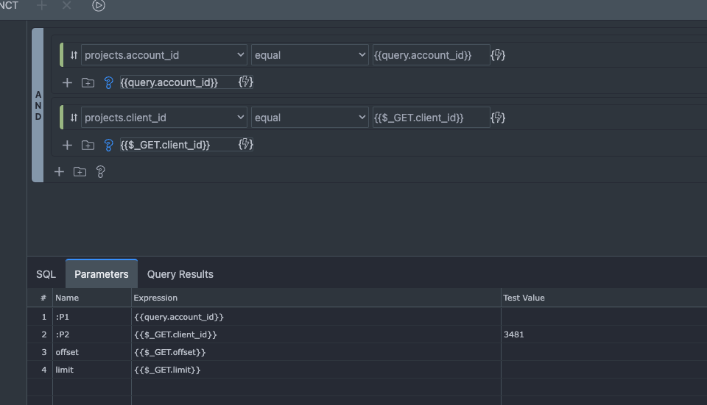Click the run query play icon
This screenshot has height=405, width=707.
[x=99, y=6]
